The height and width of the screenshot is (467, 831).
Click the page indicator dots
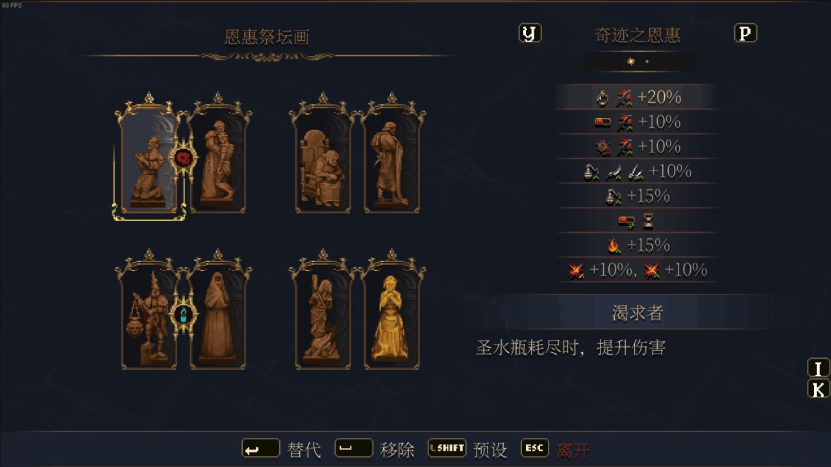pos(639,62)
